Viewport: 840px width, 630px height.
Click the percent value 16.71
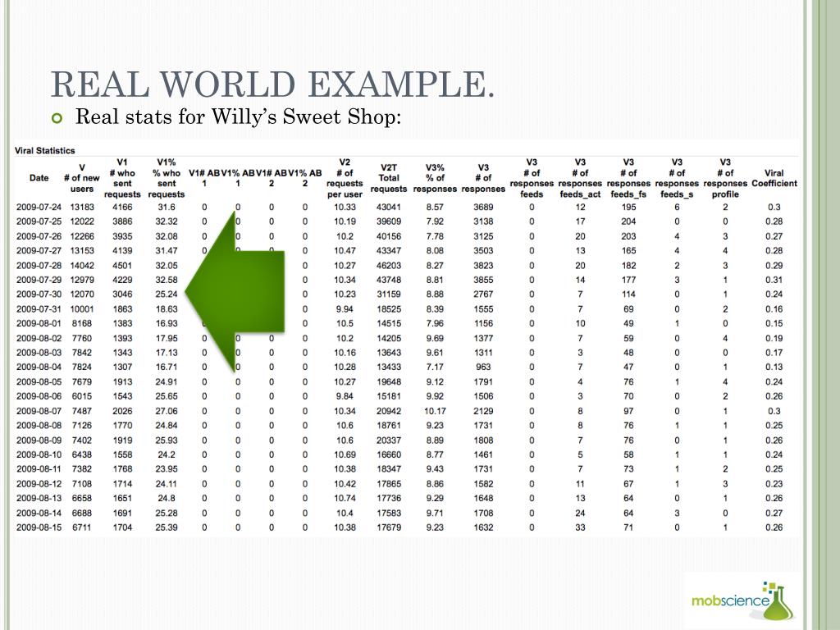(167, 367)
